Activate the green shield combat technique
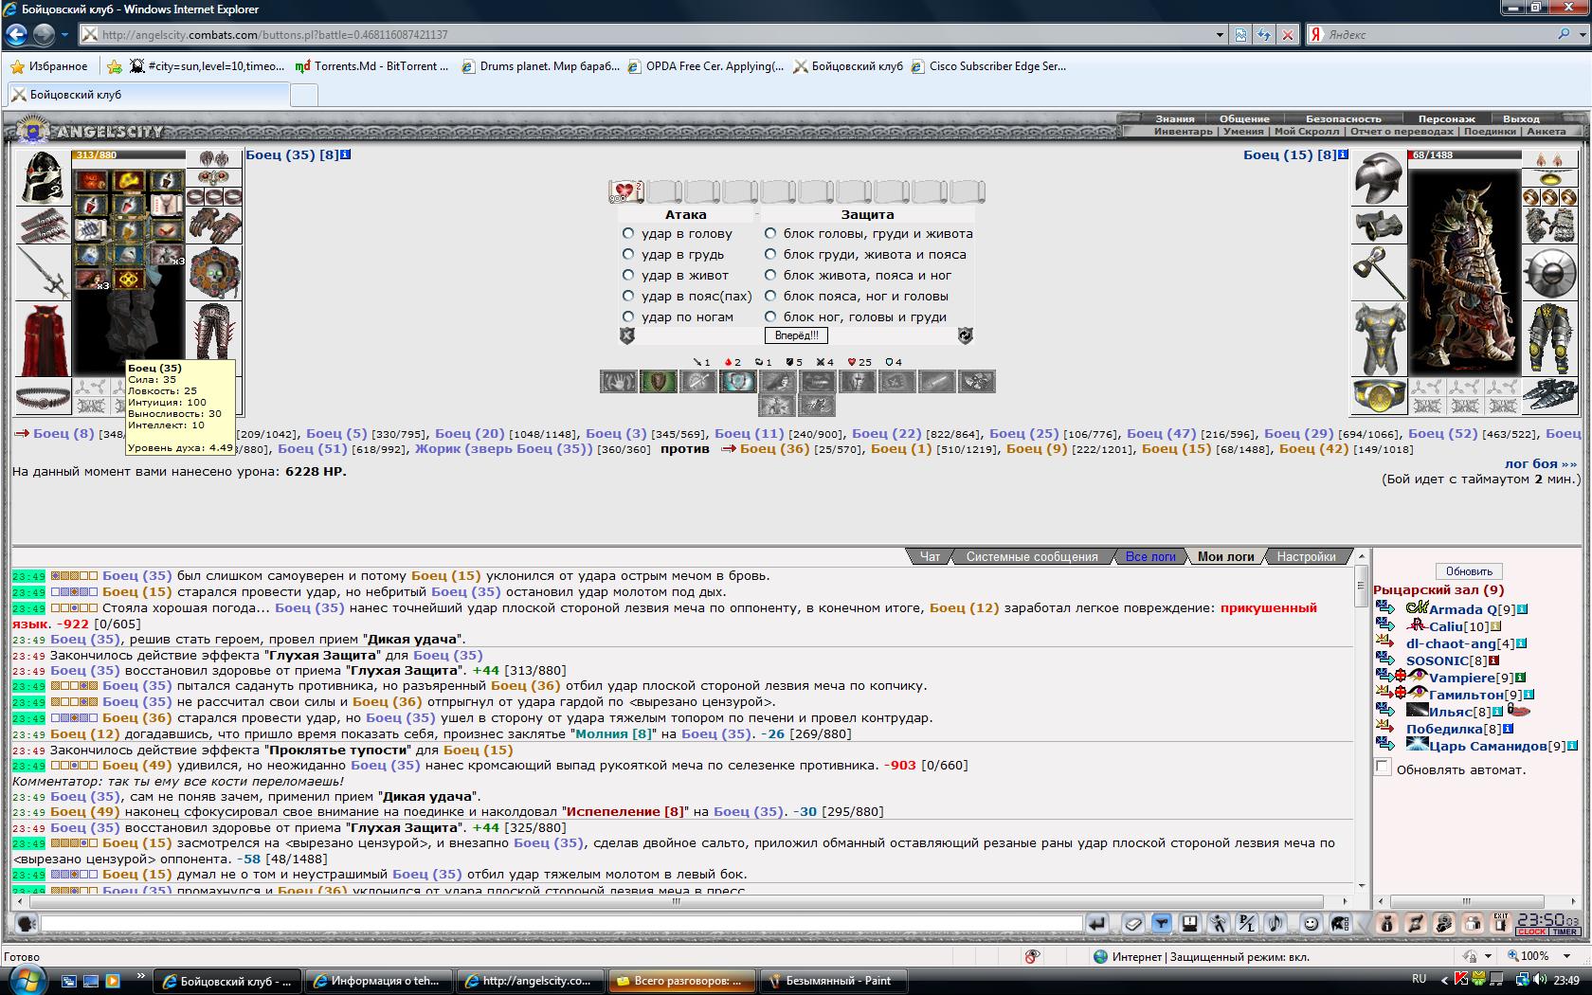The height and width of the screenshot is (995, 1592). [659, 381]
